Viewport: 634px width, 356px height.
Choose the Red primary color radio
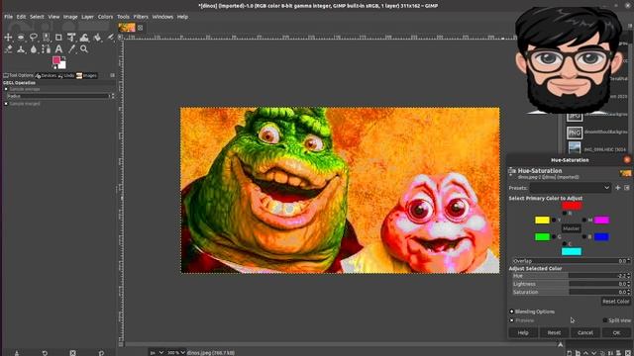pyautogui.click(x=565, y=214)
